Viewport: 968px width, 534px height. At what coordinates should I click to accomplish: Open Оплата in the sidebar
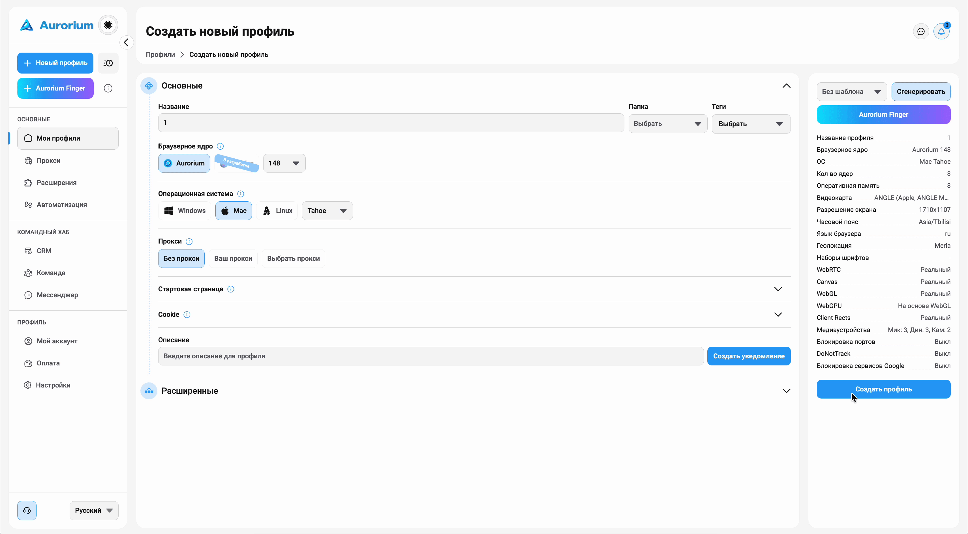click(68, 363)
